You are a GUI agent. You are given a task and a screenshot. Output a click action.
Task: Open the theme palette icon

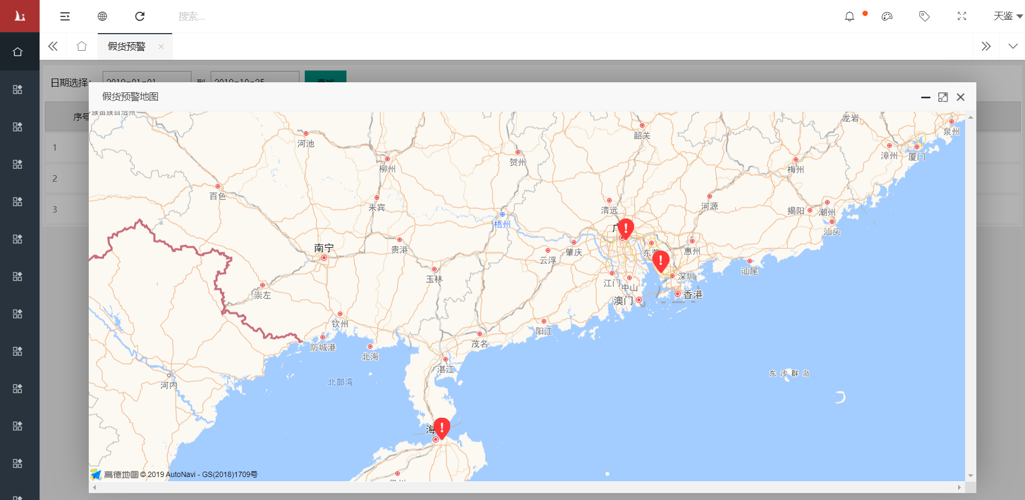[887, 17]
